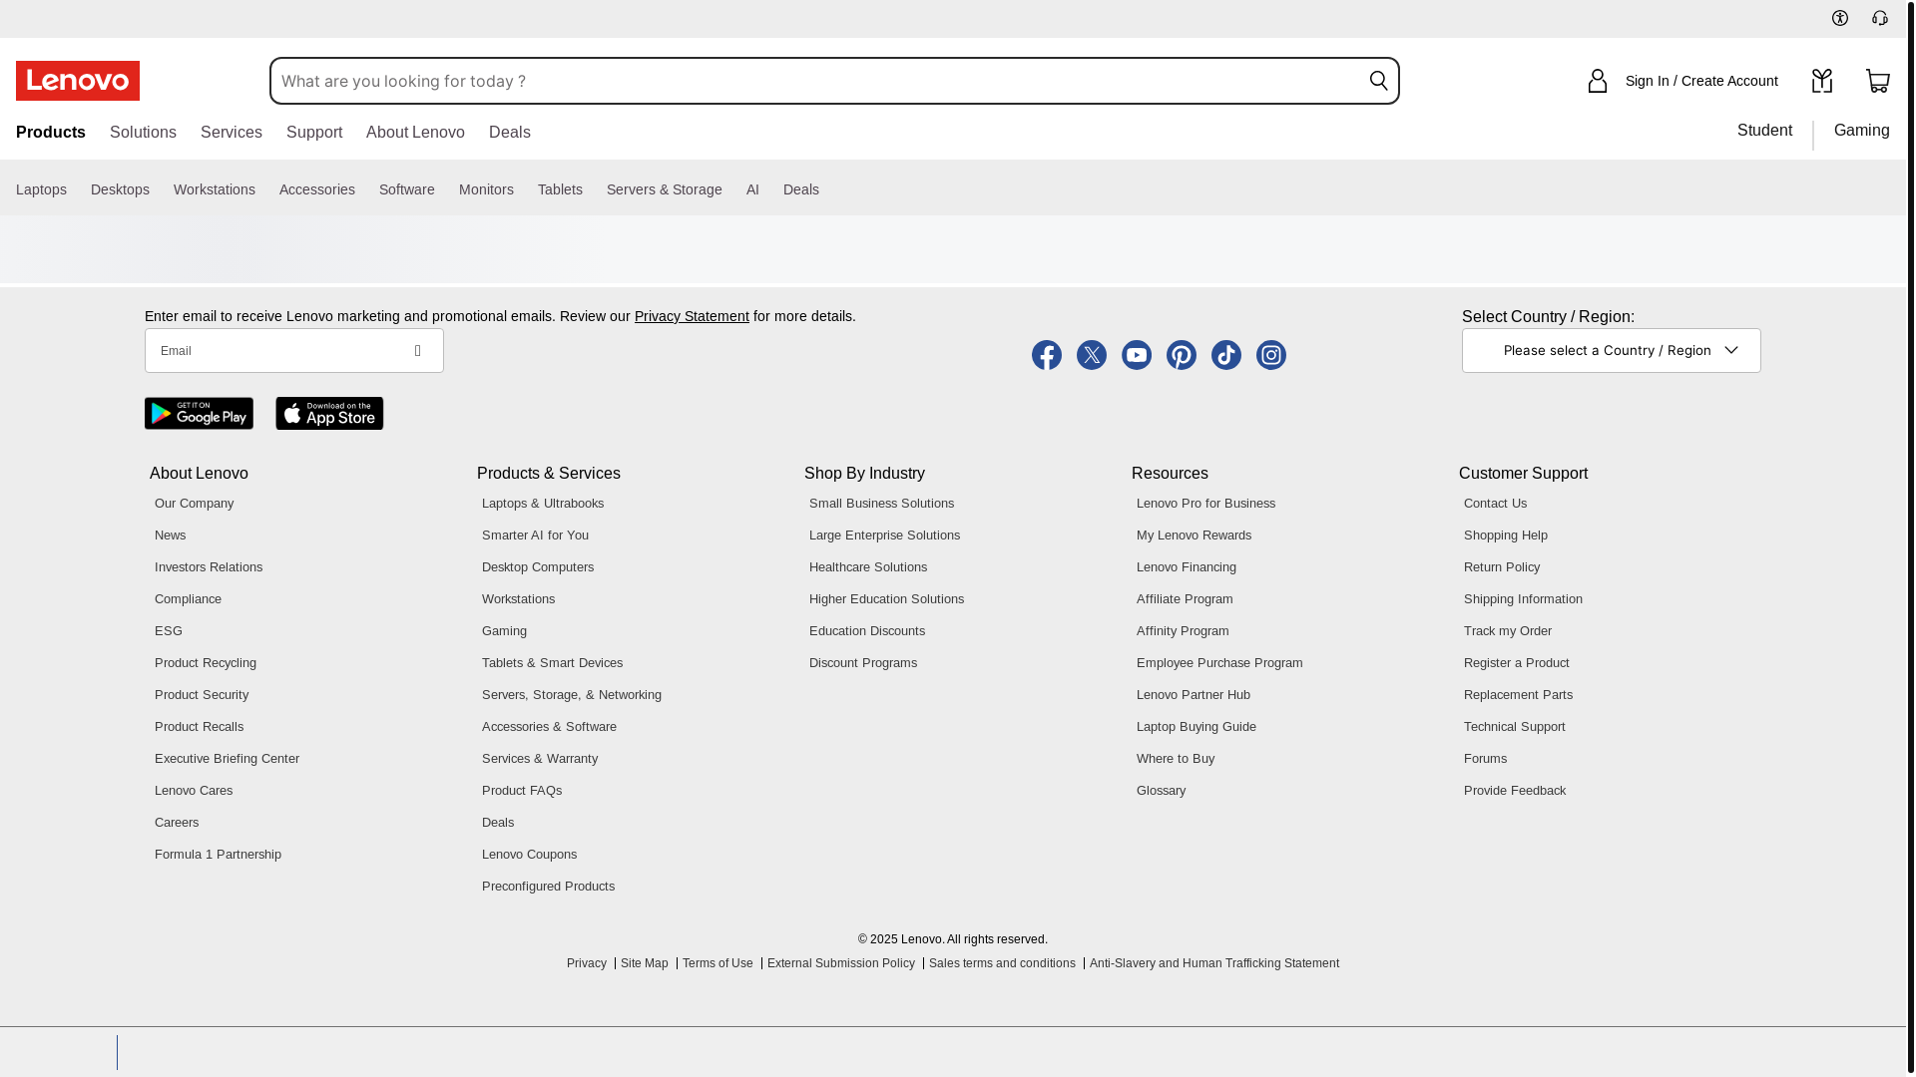The width and height of the screenshot is (1916, 1077).
Task: Open Contact Us footer link
Action: coord(1495,504)
